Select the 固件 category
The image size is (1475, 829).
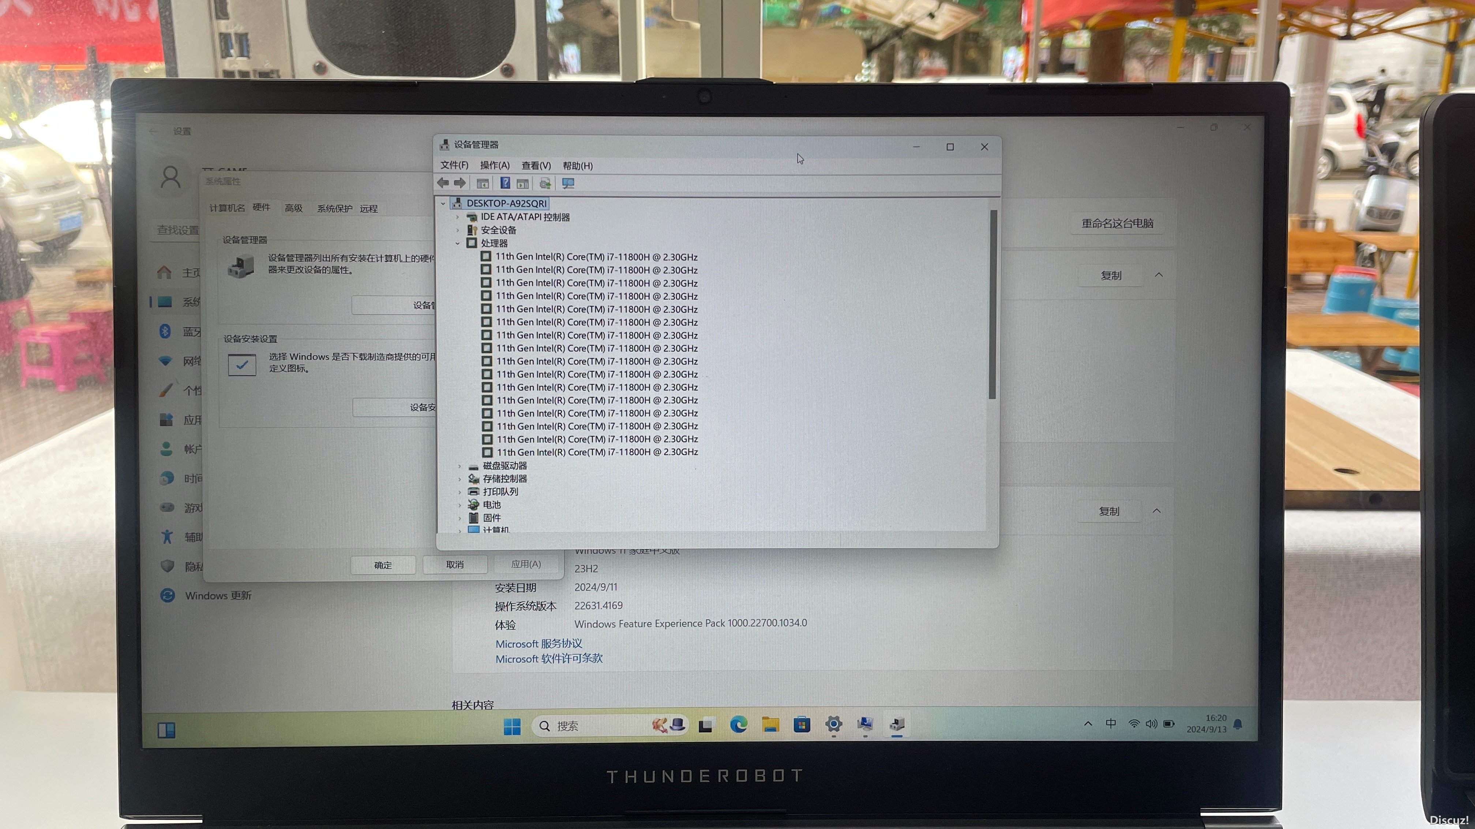491,518
